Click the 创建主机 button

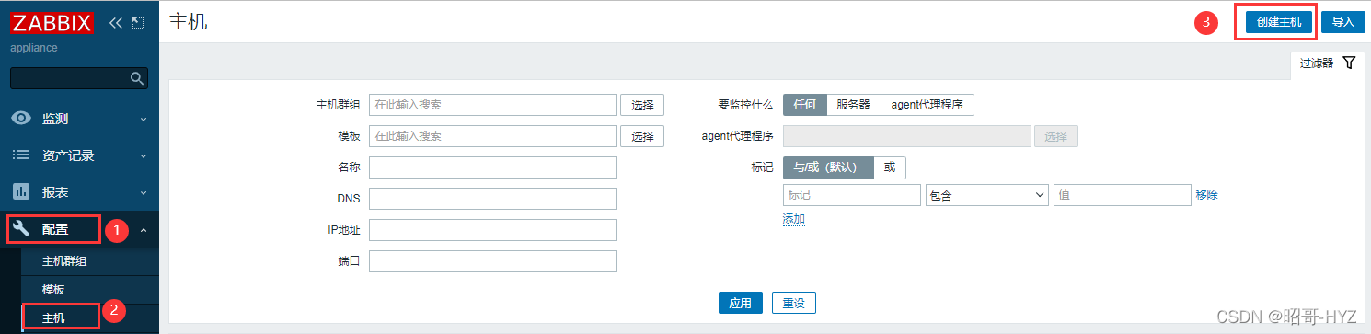1279,22
